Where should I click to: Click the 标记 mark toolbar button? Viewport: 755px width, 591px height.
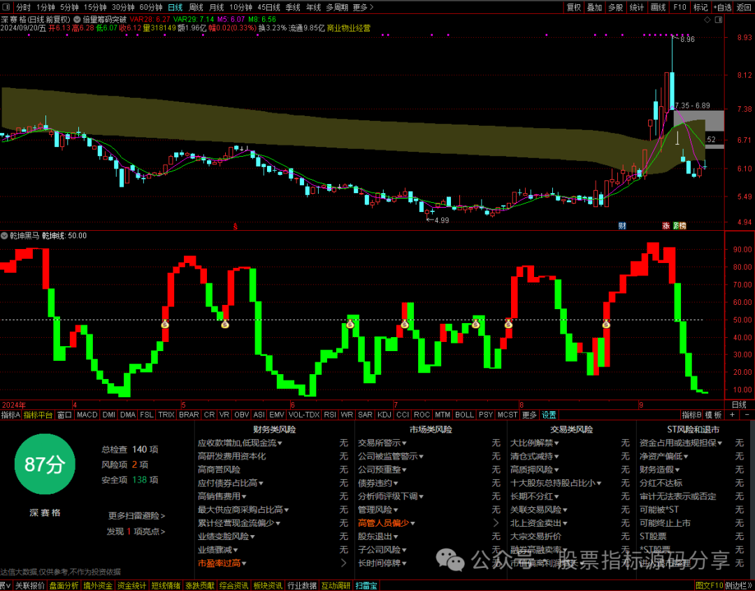[700, 7]
